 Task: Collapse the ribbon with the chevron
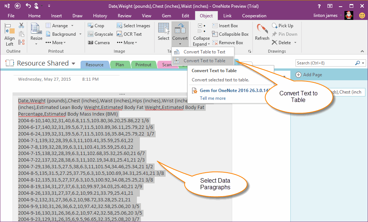tap(362, 51)
